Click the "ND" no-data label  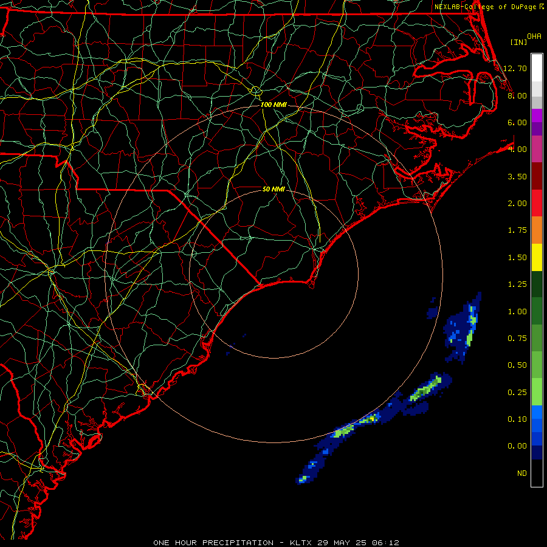(522, 473)
